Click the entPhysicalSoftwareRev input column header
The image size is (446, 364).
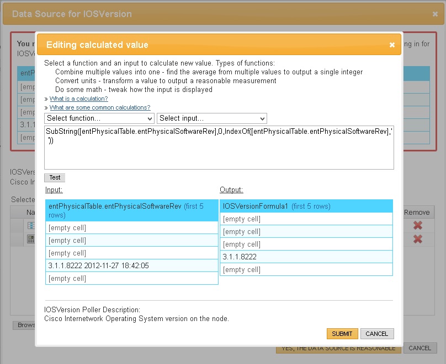[x=132, y=210]
